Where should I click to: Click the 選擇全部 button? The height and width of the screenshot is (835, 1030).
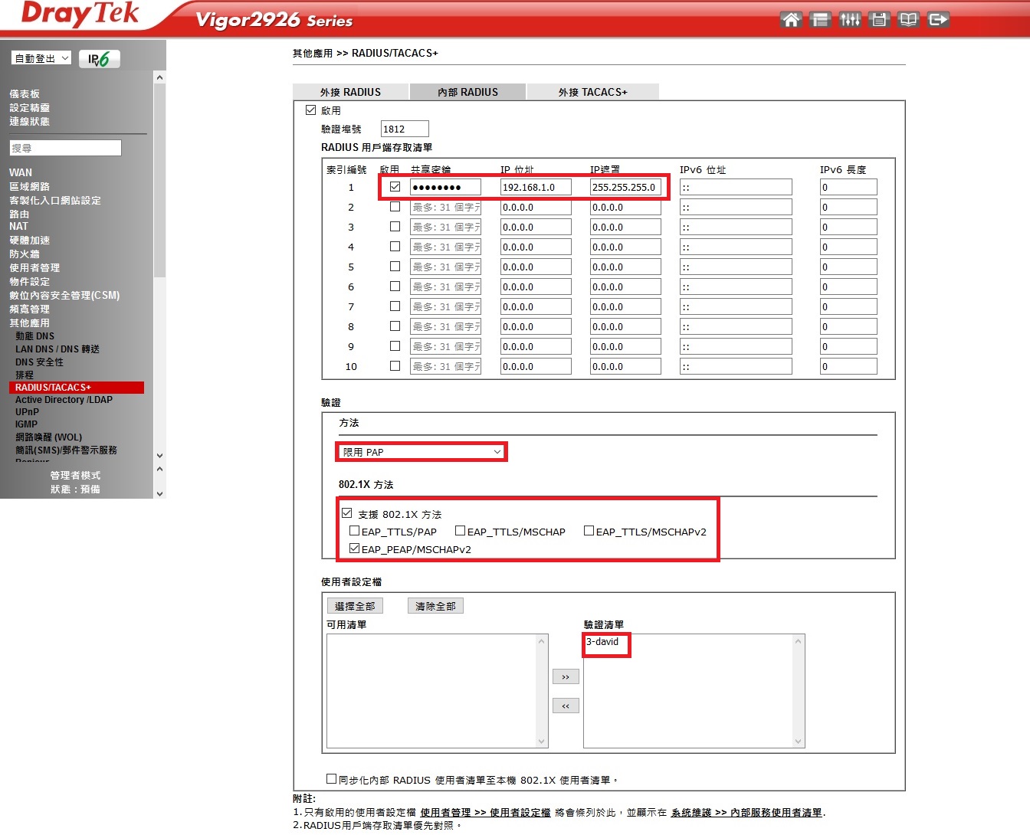tap(355, 606)
